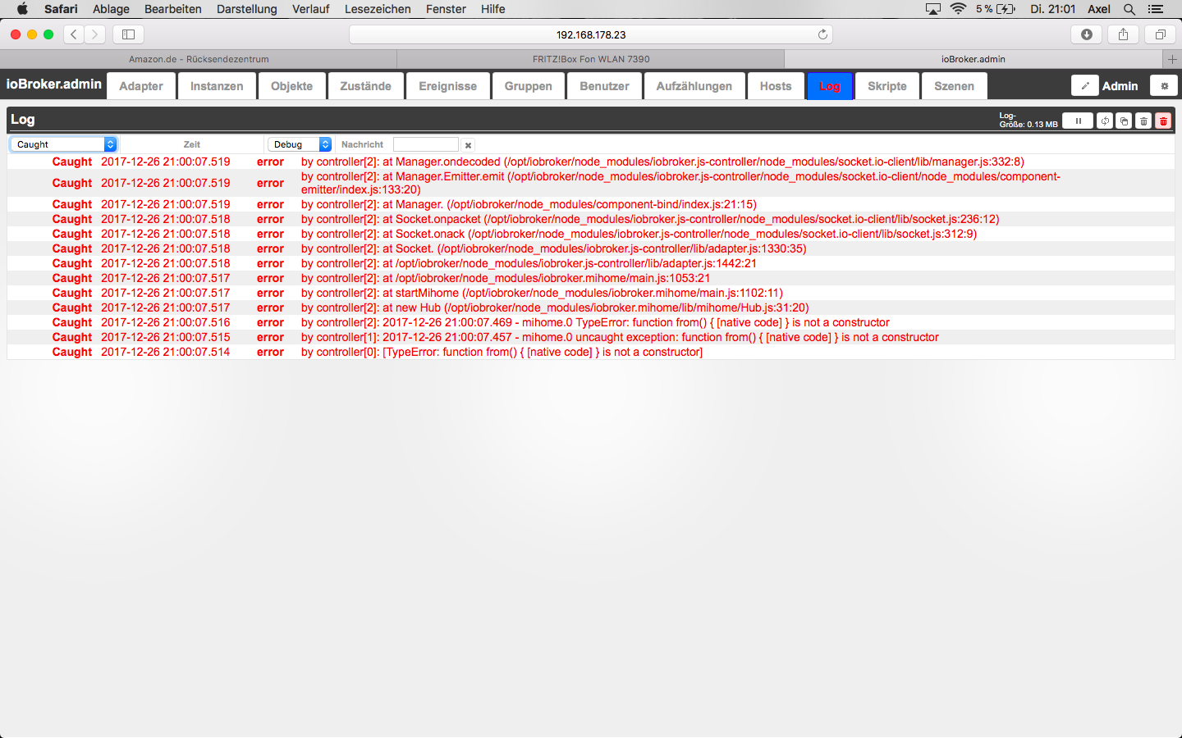Open the Fenster menu
Image resolution: width=1182 pixels, height=738 pixels.
(x=446, y=9)
